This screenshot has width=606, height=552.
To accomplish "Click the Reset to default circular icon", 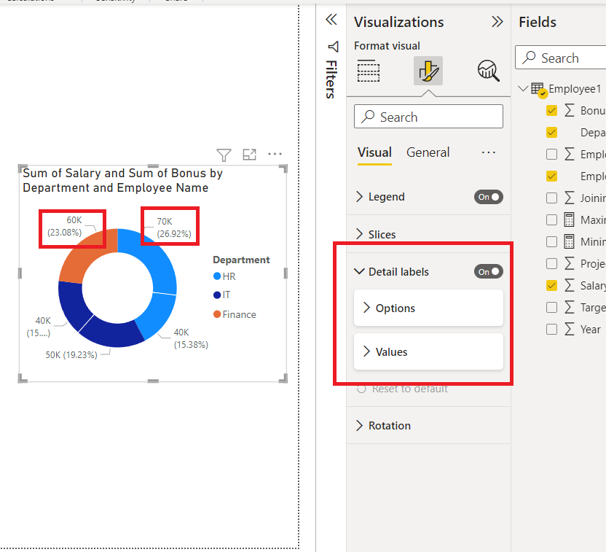I will click(x=361, y=389).
